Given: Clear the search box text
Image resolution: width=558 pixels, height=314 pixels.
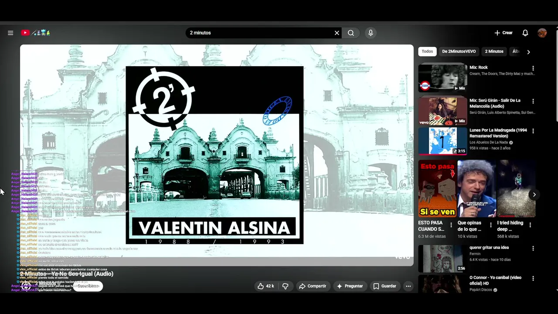Looking at the screenshot, I should click(x=337, y=33).
